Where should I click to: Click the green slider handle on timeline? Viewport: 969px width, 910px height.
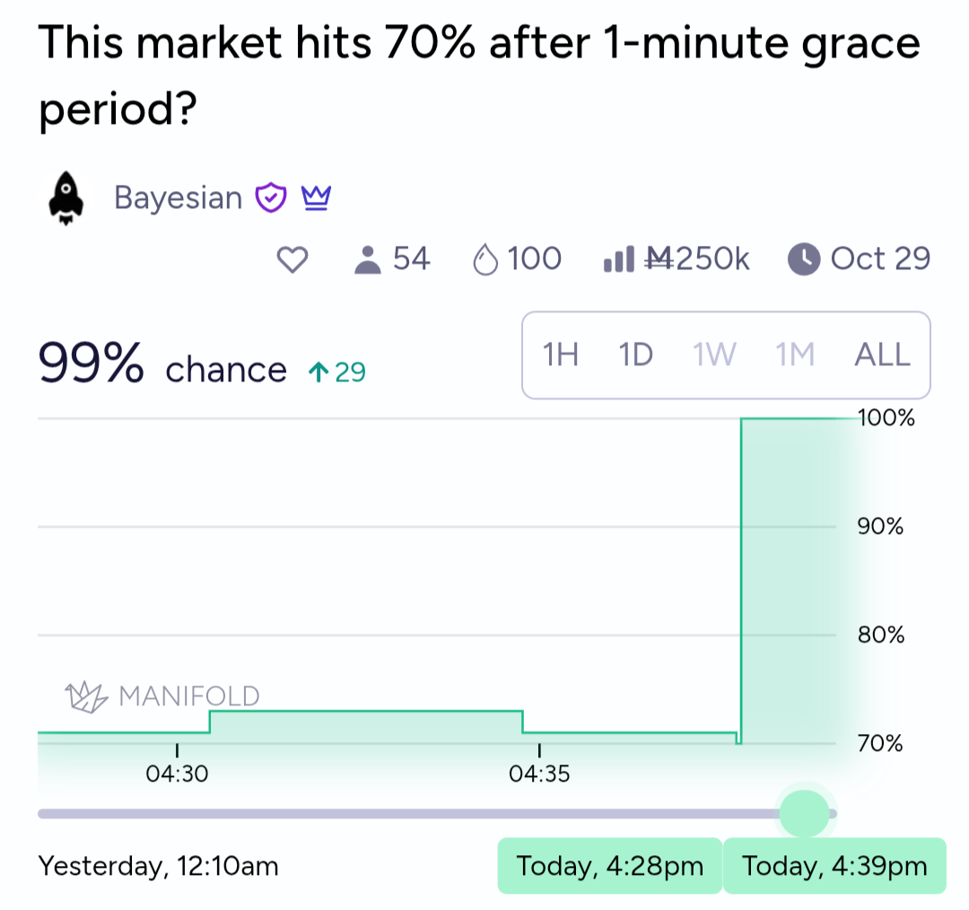click(805, 813)
